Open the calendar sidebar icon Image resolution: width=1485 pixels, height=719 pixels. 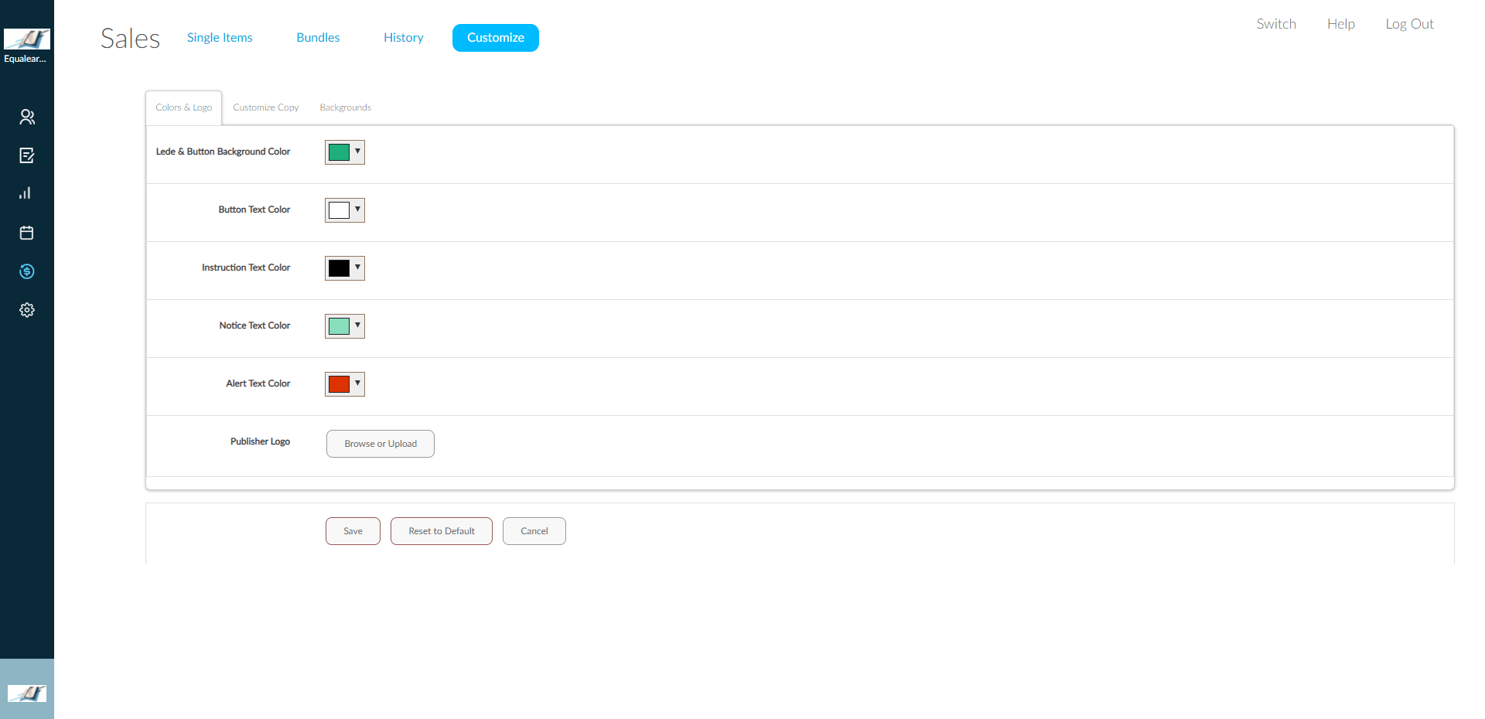tap(27, 233)
